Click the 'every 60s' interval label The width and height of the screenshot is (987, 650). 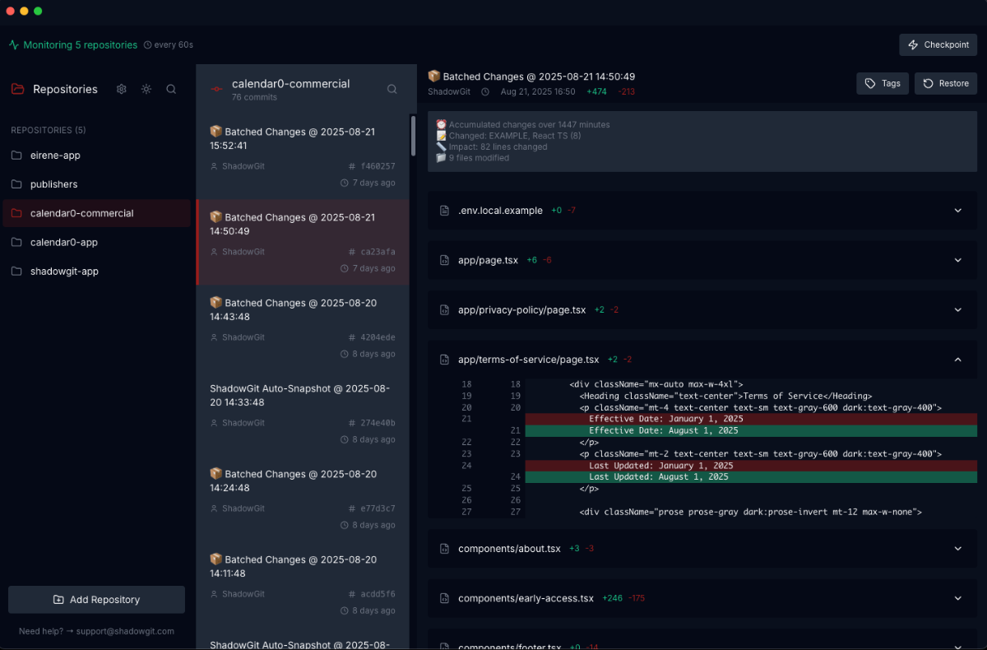pos(174,45)
